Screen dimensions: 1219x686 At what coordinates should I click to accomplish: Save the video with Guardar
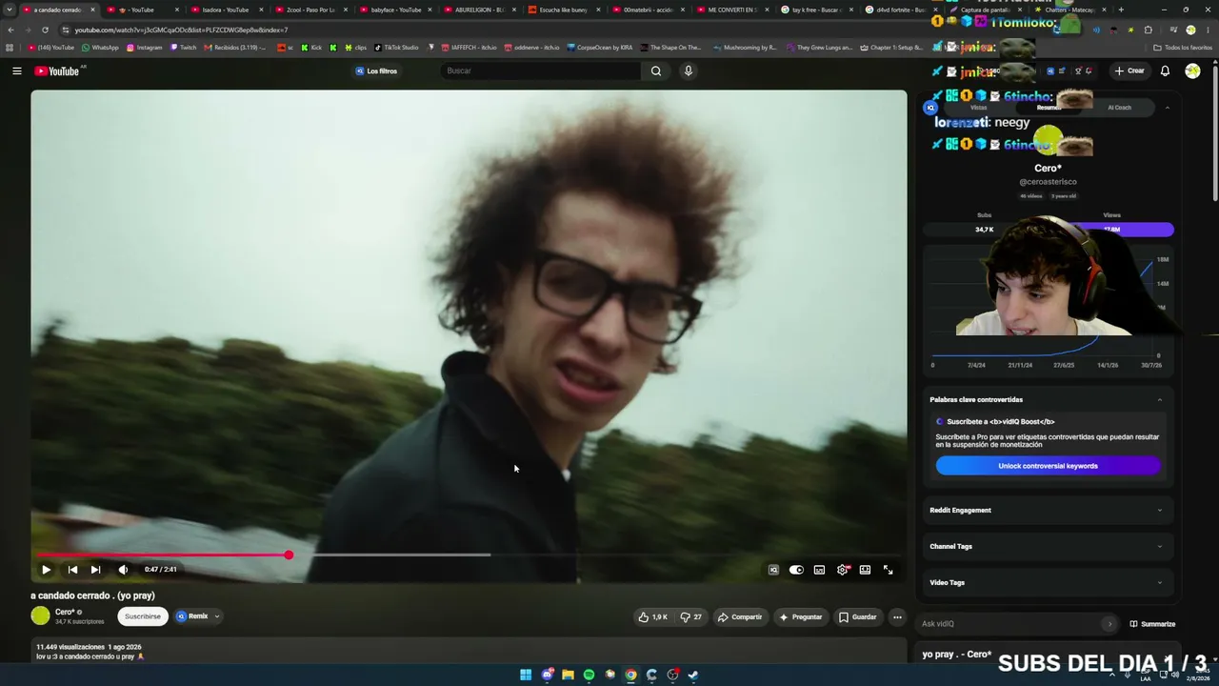(x=857, y=616)
